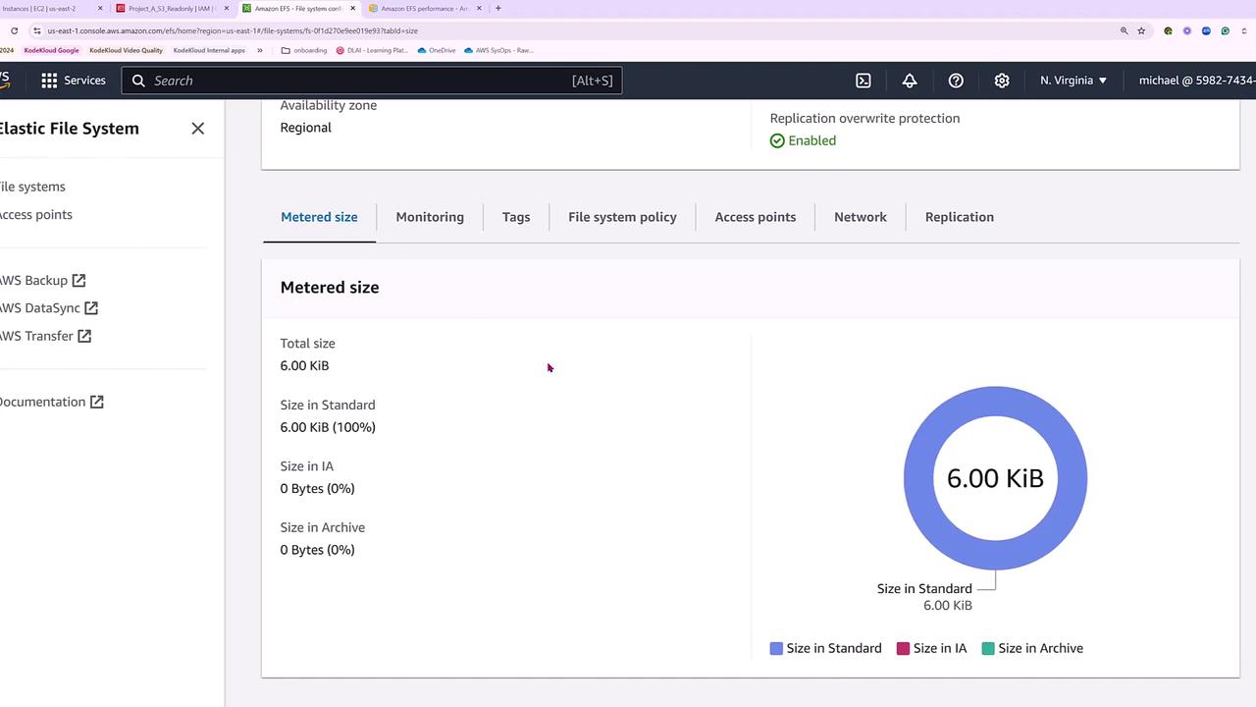Open the settings gear icon
1256x707 pixels.
click(1002, 81)
